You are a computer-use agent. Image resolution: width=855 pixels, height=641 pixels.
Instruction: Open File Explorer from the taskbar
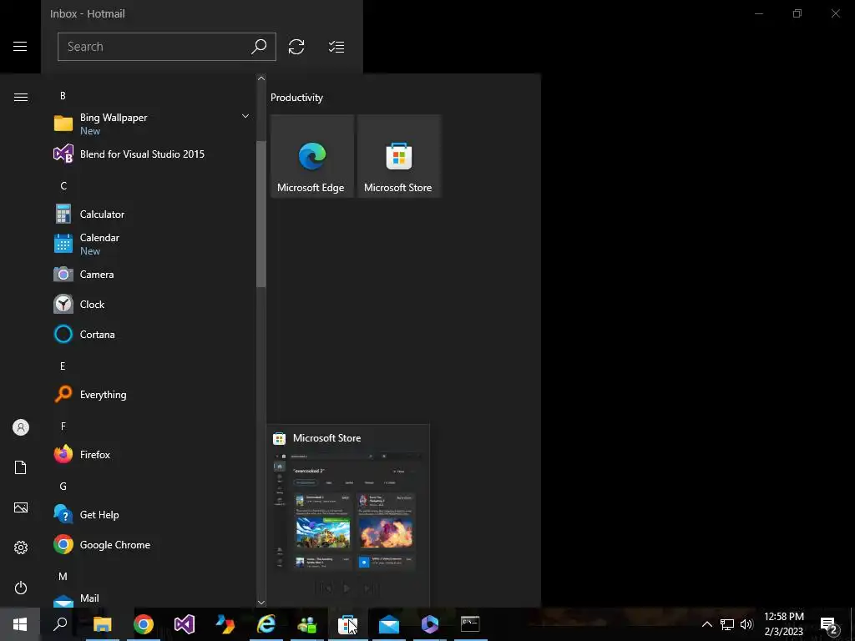[102, 624]
